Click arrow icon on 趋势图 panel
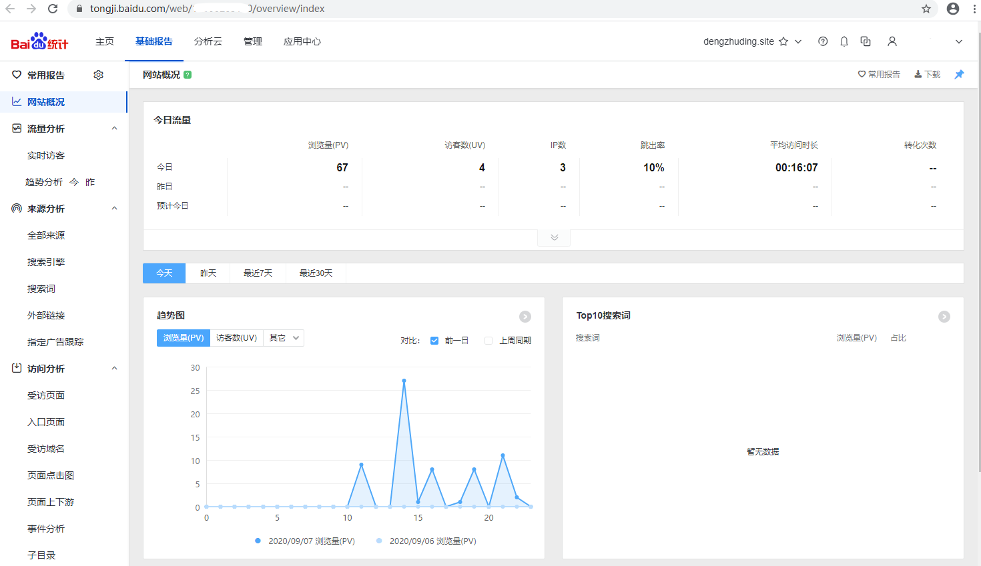981x566 pixels. 525,317
